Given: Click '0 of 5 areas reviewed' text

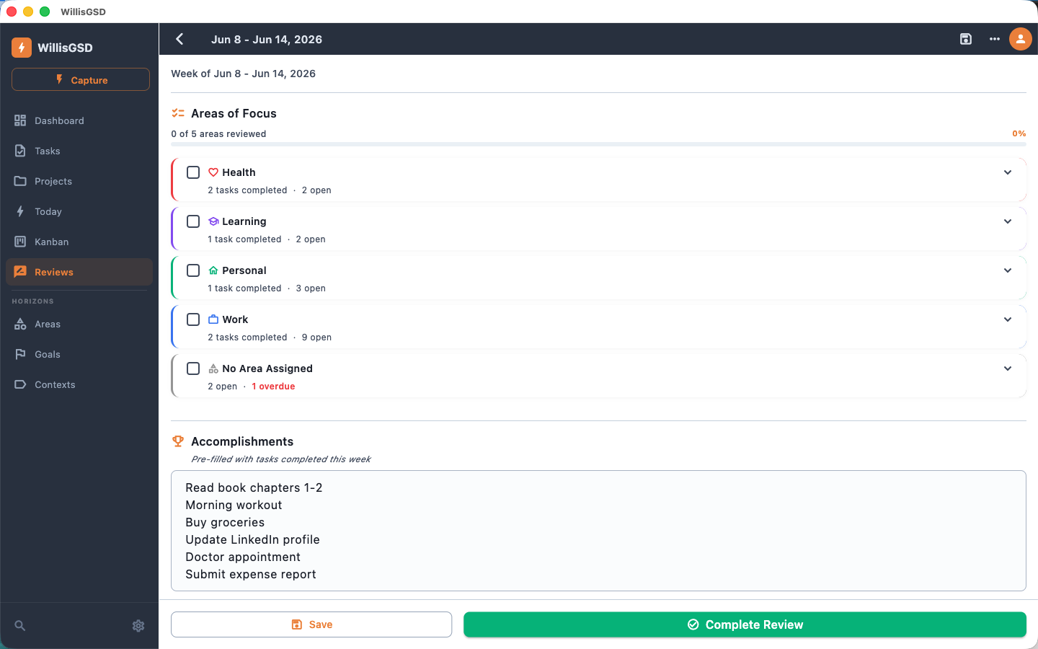Looking at the screenshot, I should click(x=218, y=134).
